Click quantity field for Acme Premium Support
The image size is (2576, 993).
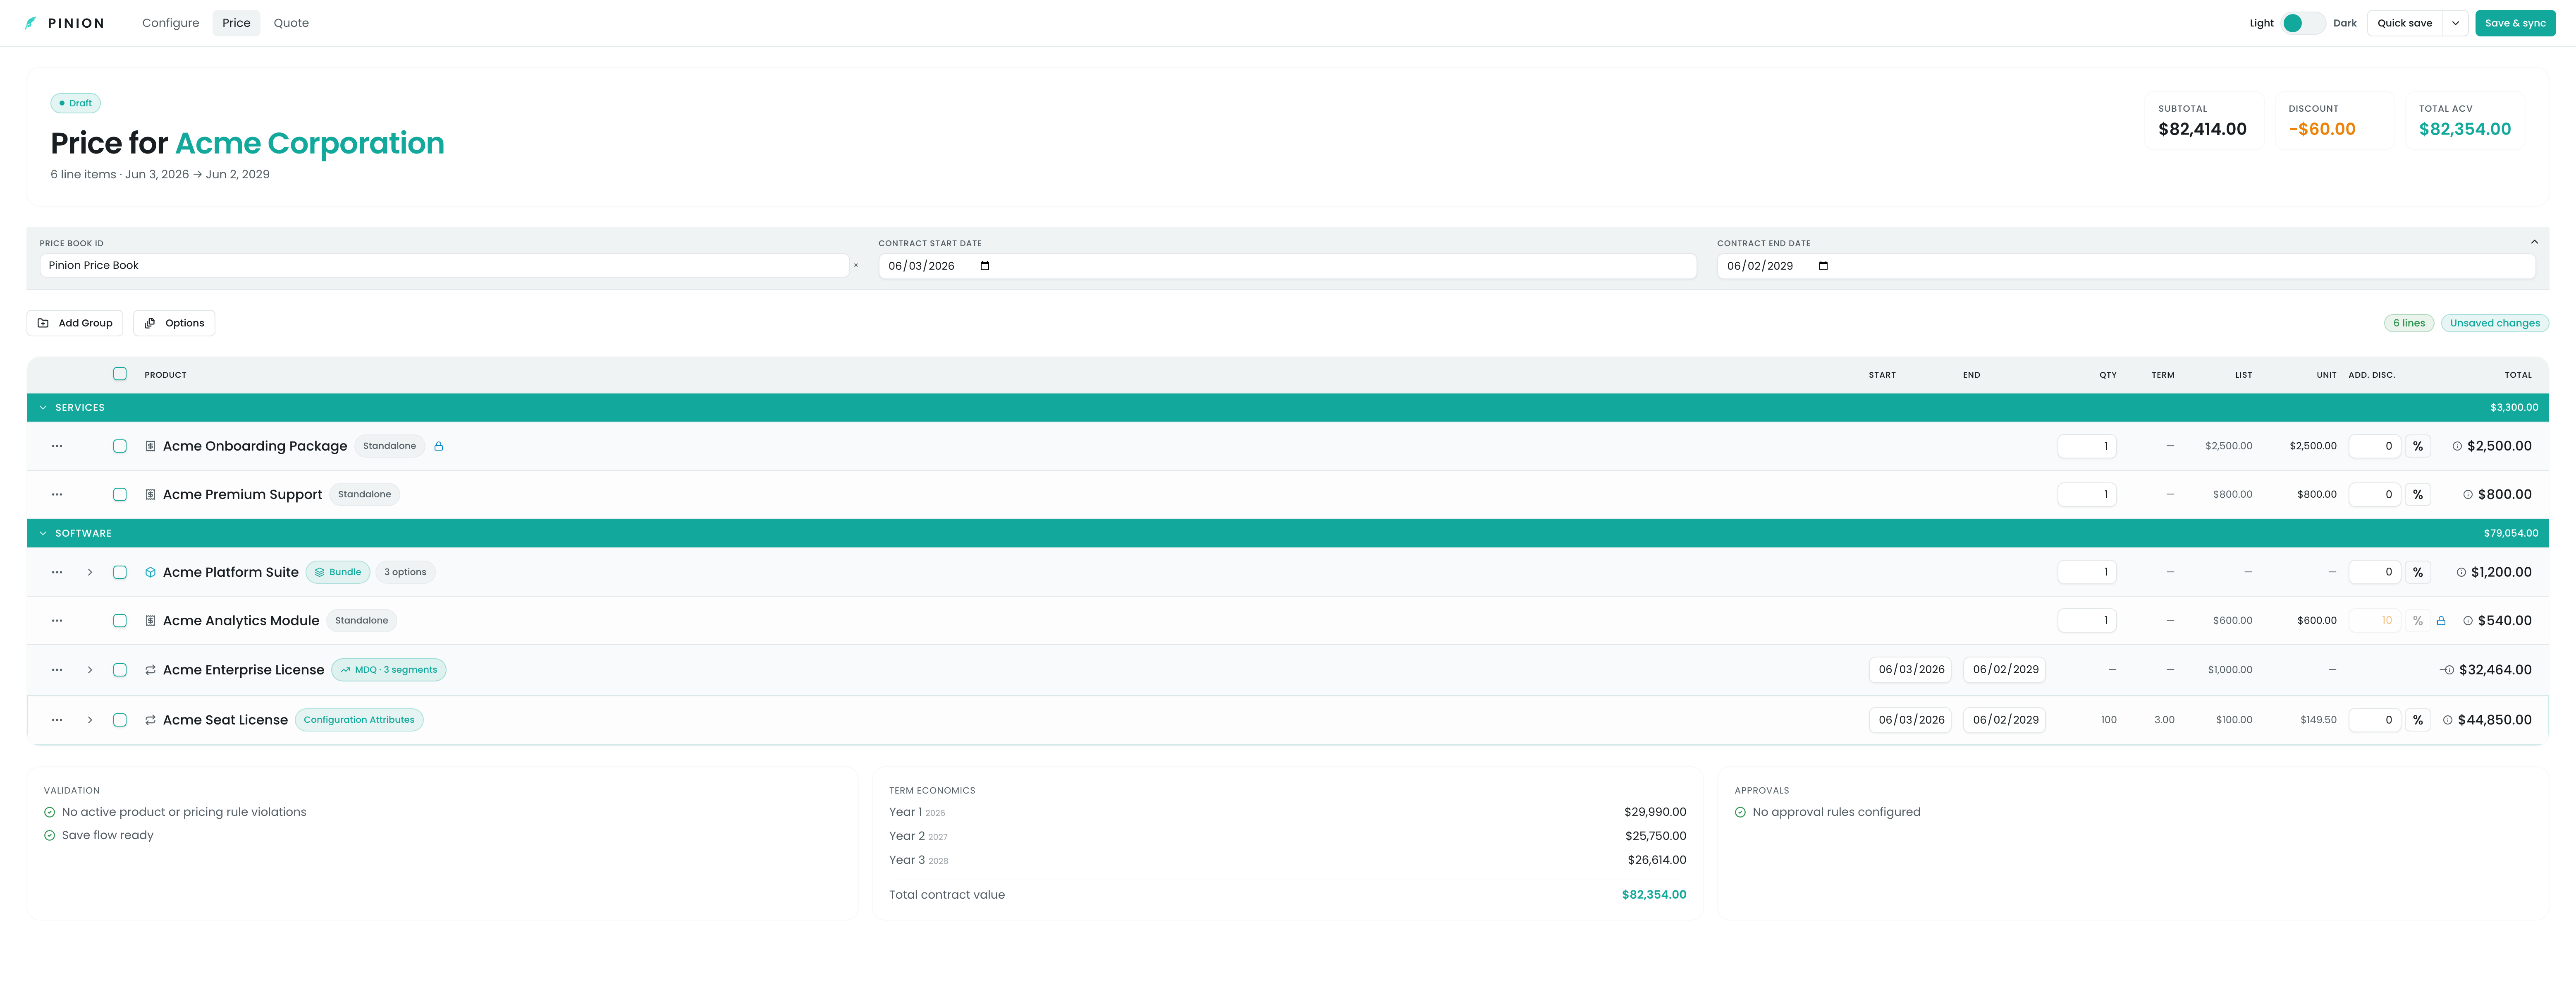(x=2087, y=494)
